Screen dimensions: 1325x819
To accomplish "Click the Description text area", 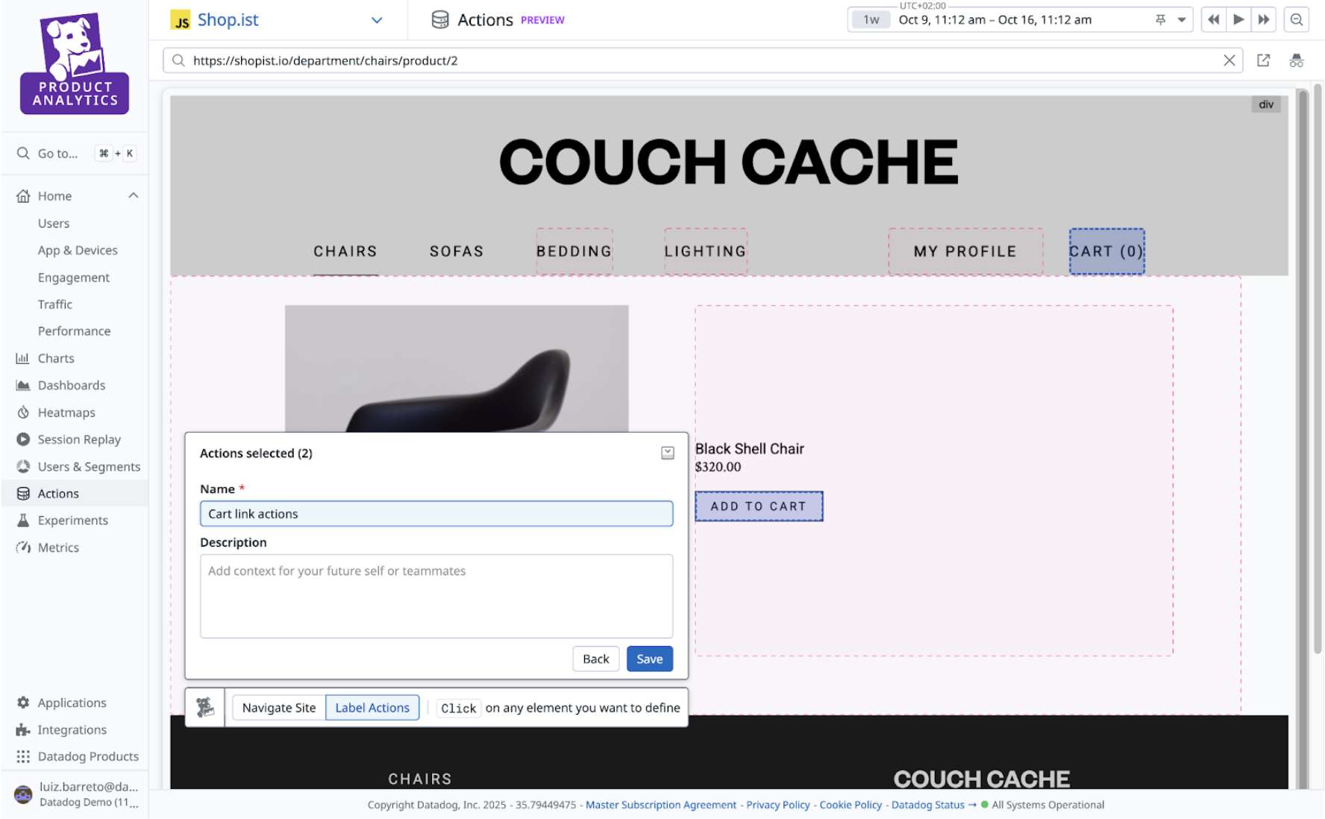I will point(436,595).
